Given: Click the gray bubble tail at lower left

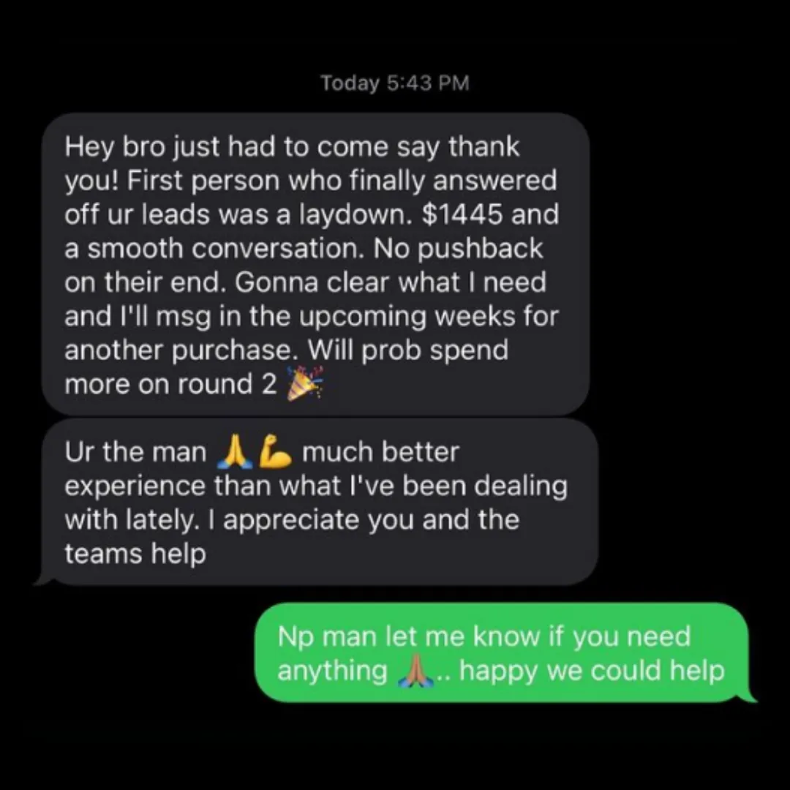Looking at the screenshot, I should coord(45,579).
